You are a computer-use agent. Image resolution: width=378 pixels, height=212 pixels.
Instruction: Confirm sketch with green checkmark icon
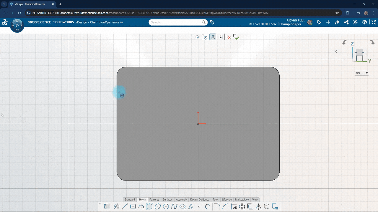click(x=236, y=37)
